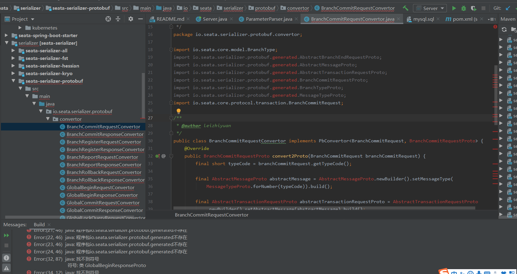Screen dimensions: 517x274
Task: Click the lightbulb quick-fix icon in editor
Action: point(179,111)
